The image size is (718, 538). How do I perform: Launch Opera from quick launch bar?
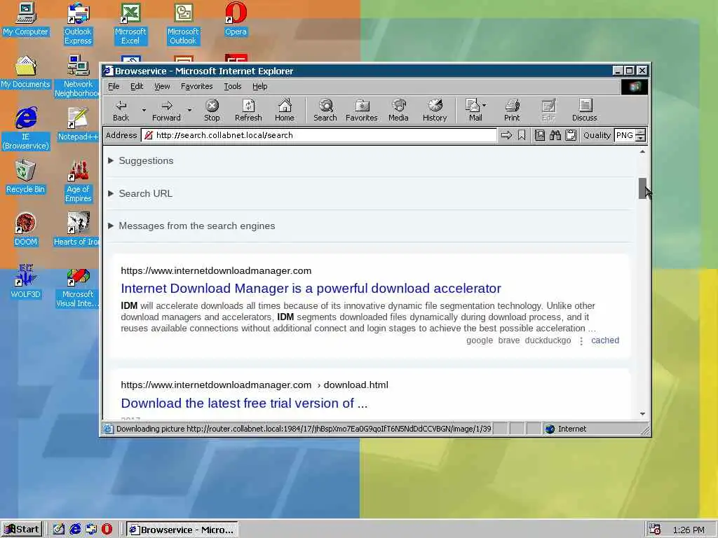point(107,529)
